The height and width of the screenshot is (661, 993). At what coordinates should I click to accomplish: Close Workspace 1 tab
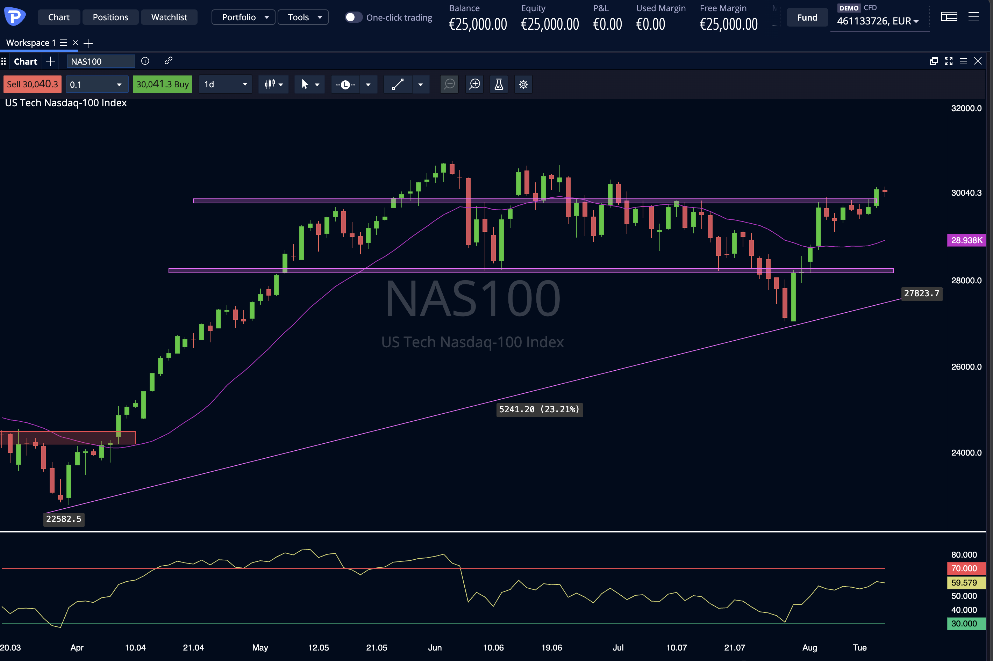[76, 43]
